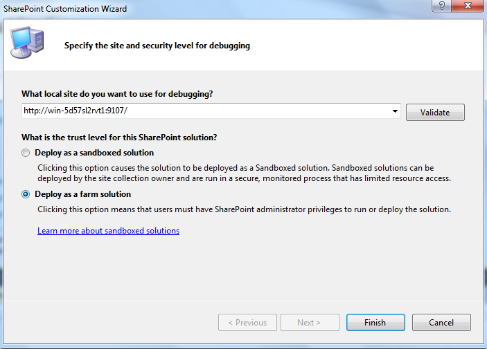
Task: Cancel the customization wizard
Action: click(441, 323)
